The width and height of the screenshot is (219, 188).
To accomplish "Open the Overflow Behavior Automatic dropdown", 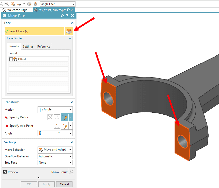I will coord(55,156).
